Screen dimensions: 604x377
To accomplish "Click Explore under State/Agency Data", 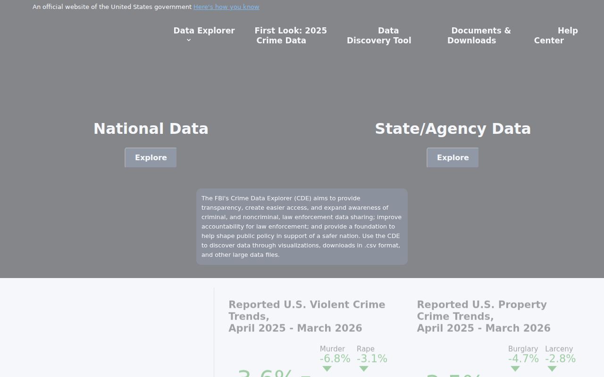I will point(453,157).
